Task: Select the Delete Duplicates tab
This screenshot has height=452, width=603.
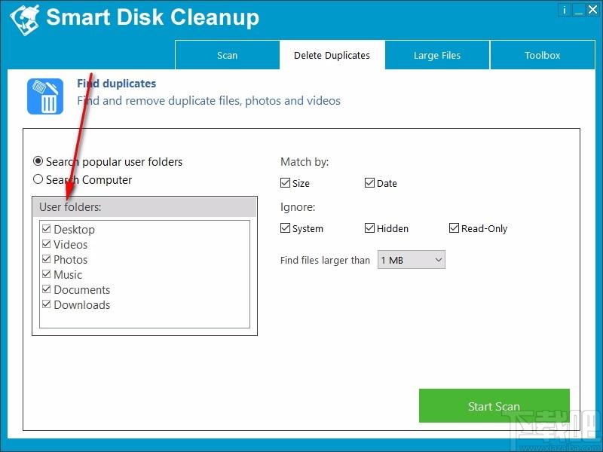Action: click(332, 55)
